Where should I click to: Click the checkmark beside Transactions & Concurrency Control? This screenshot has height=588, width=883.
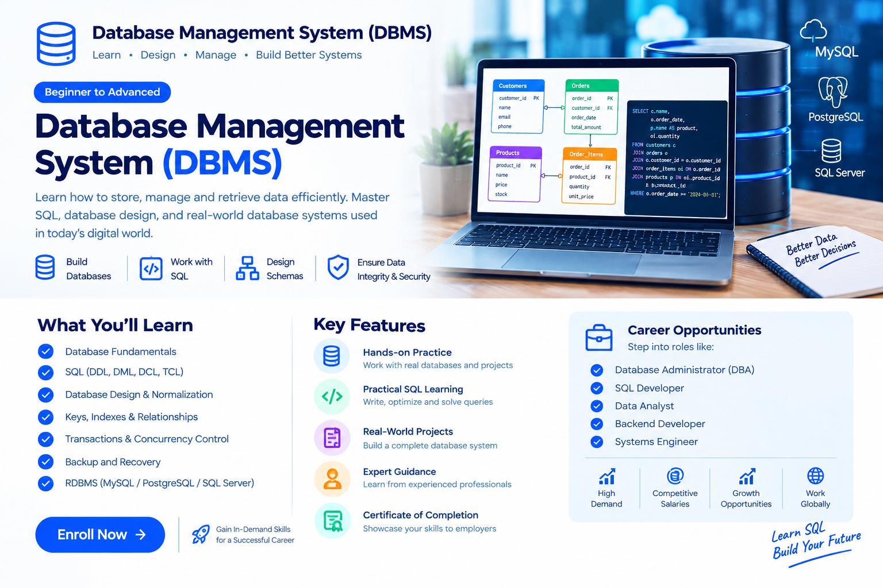coord(45,439)
